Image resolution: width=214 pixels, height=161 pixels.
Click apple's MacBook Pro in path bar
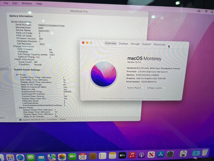click(x=33, y=120)
